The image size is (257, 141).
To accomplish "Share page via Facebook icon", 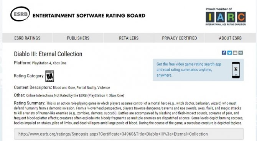I will click(x=224, y=53).
